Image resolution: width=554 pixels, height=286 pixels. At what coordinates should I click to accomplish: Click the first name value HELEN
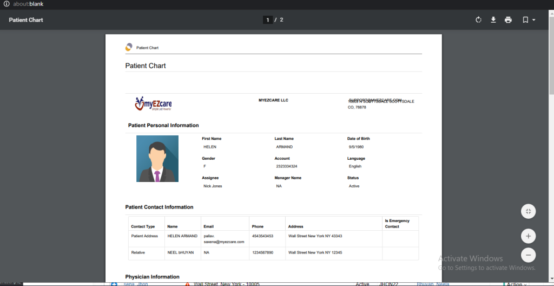coord(210,147)
